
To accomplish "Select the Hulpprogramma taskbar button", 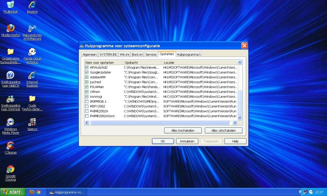I will [x=67, y=192].
